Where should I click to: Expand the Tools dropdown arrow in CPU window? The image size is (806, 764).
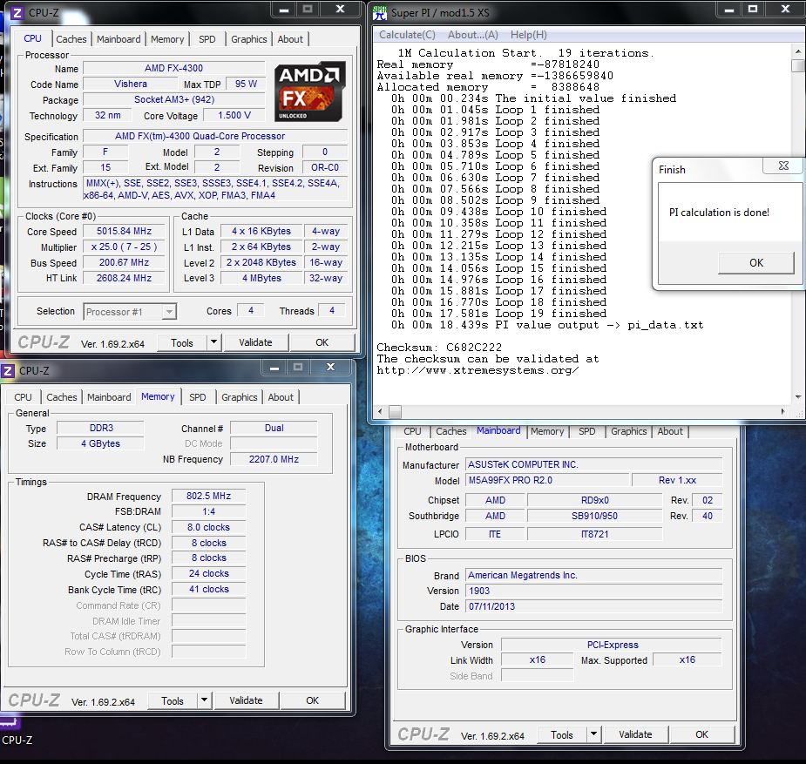213,341
